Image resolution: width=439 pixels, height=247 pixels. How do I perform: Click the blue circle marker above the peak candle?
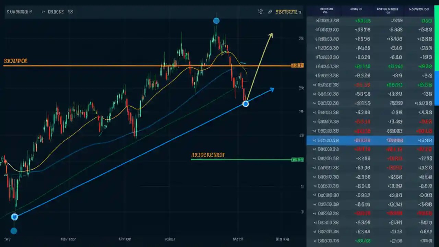tap(216, 21)
